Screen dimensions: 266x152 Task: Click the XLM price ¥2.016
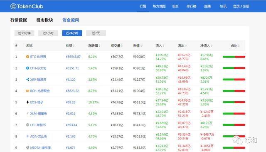coord(71,113)
